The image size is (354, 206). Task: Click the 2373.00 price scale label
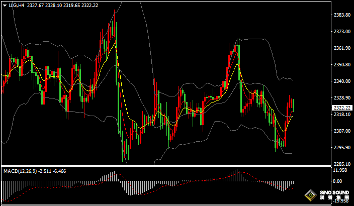coord(342,32)
